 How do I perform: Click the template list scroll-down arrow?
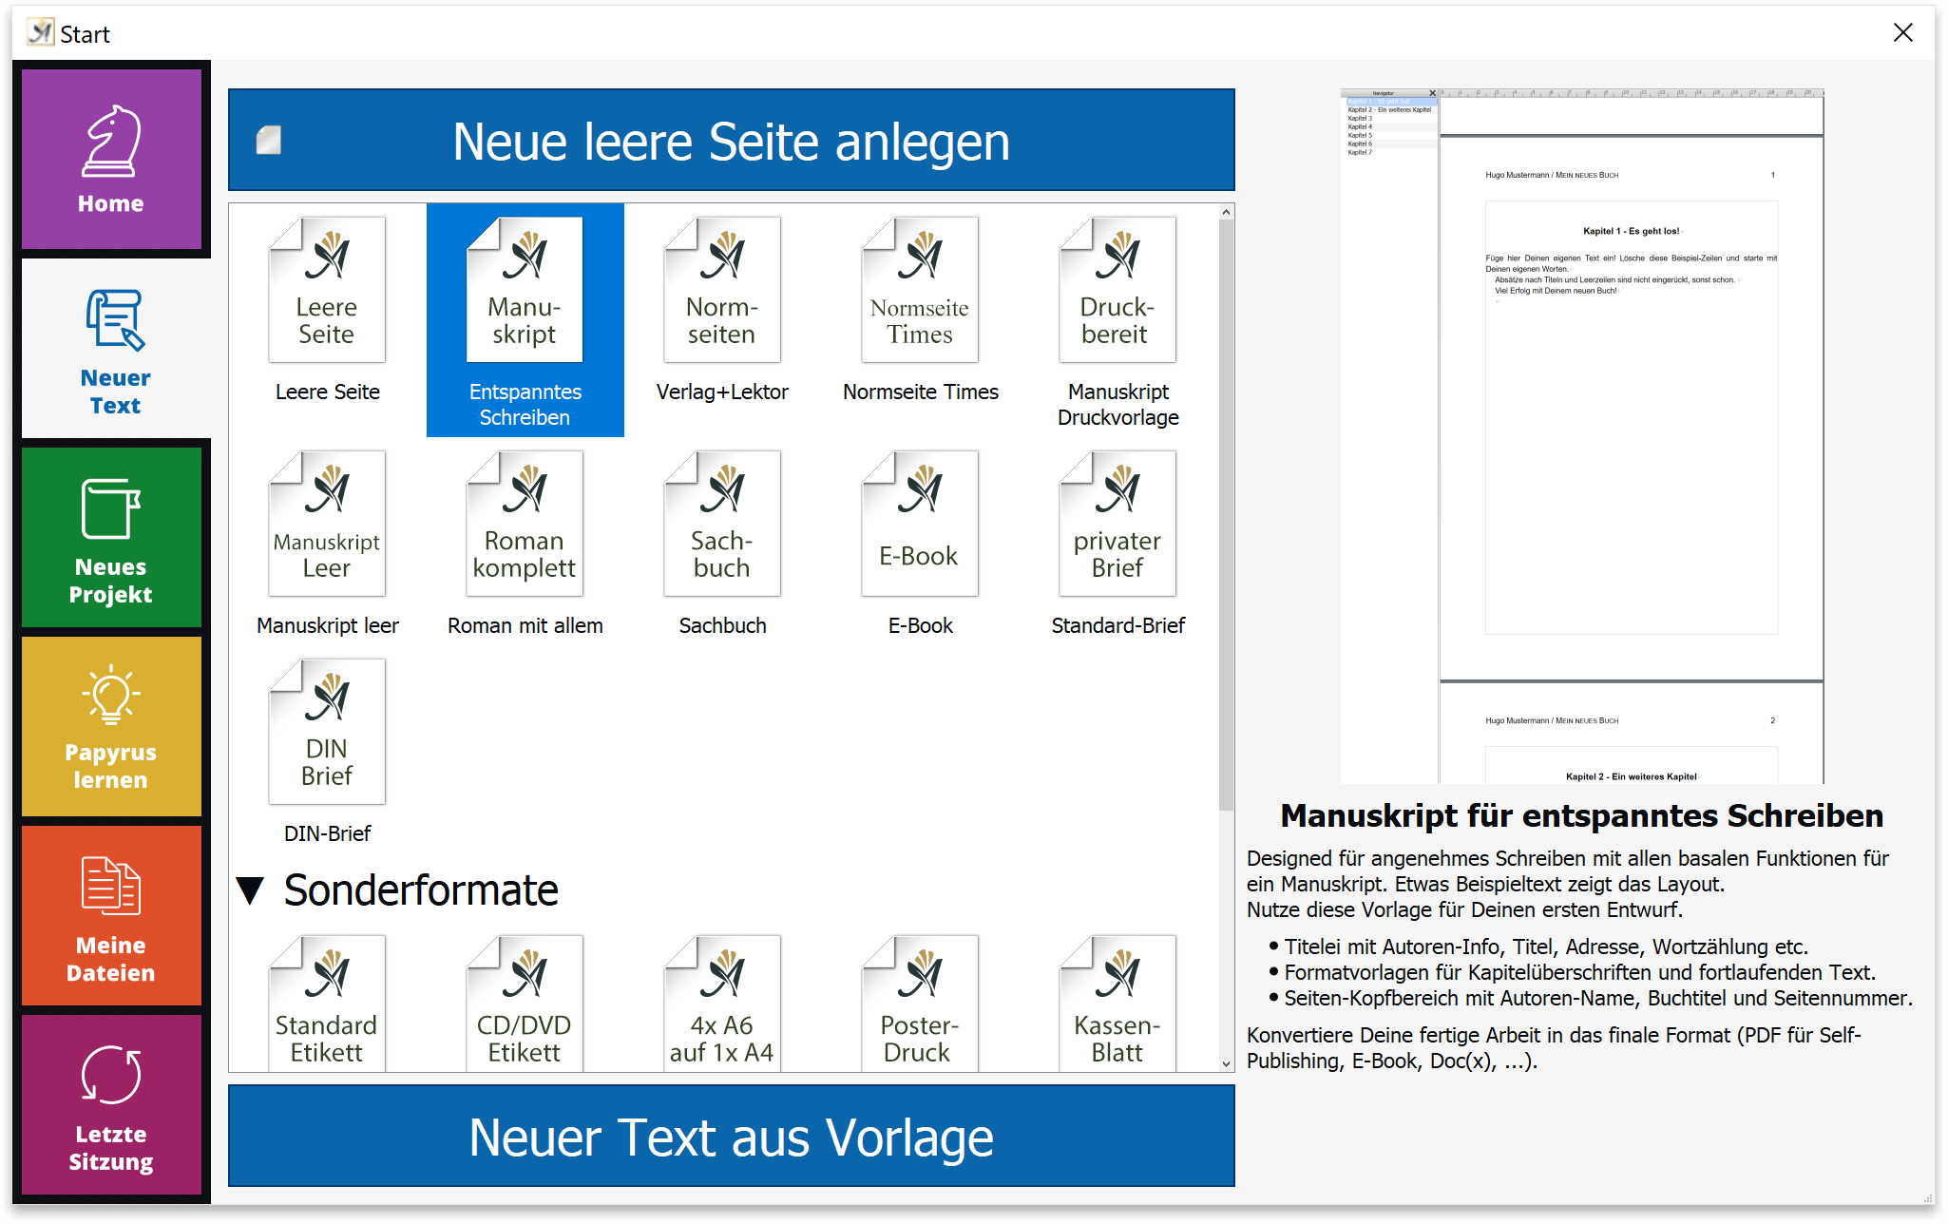[x=1226, y=1063]
